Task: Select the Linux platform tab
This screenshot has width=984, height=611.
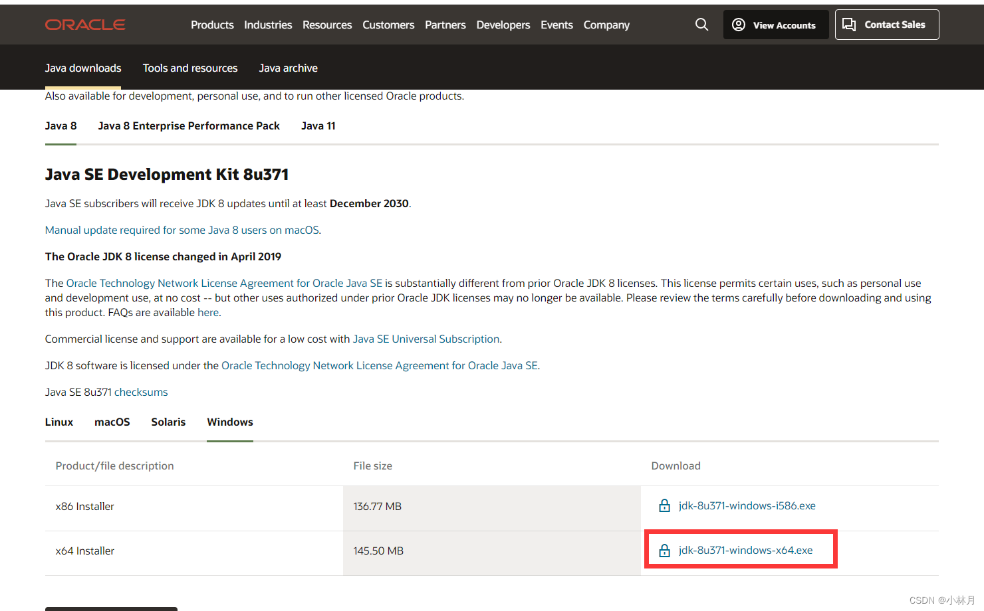Action: 59,422
